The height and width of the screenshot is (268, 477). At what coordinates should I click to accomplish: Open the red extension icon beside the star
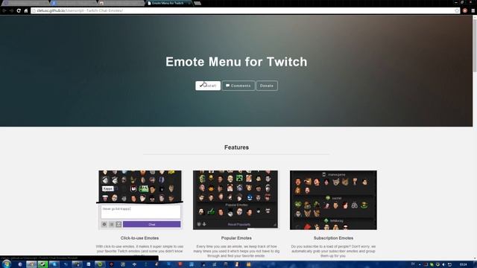[x=465, y=10]
